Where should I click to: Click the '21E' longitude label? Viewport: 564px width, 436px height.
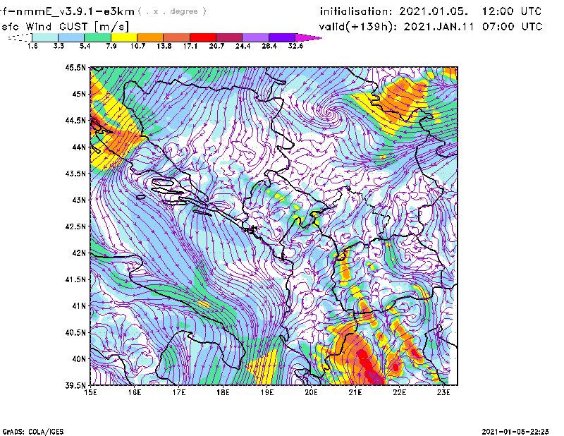tap(355, 392)
